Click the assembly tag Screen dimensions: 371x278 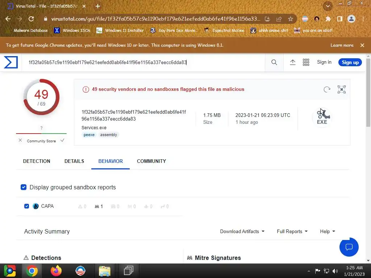click(108, 135)
